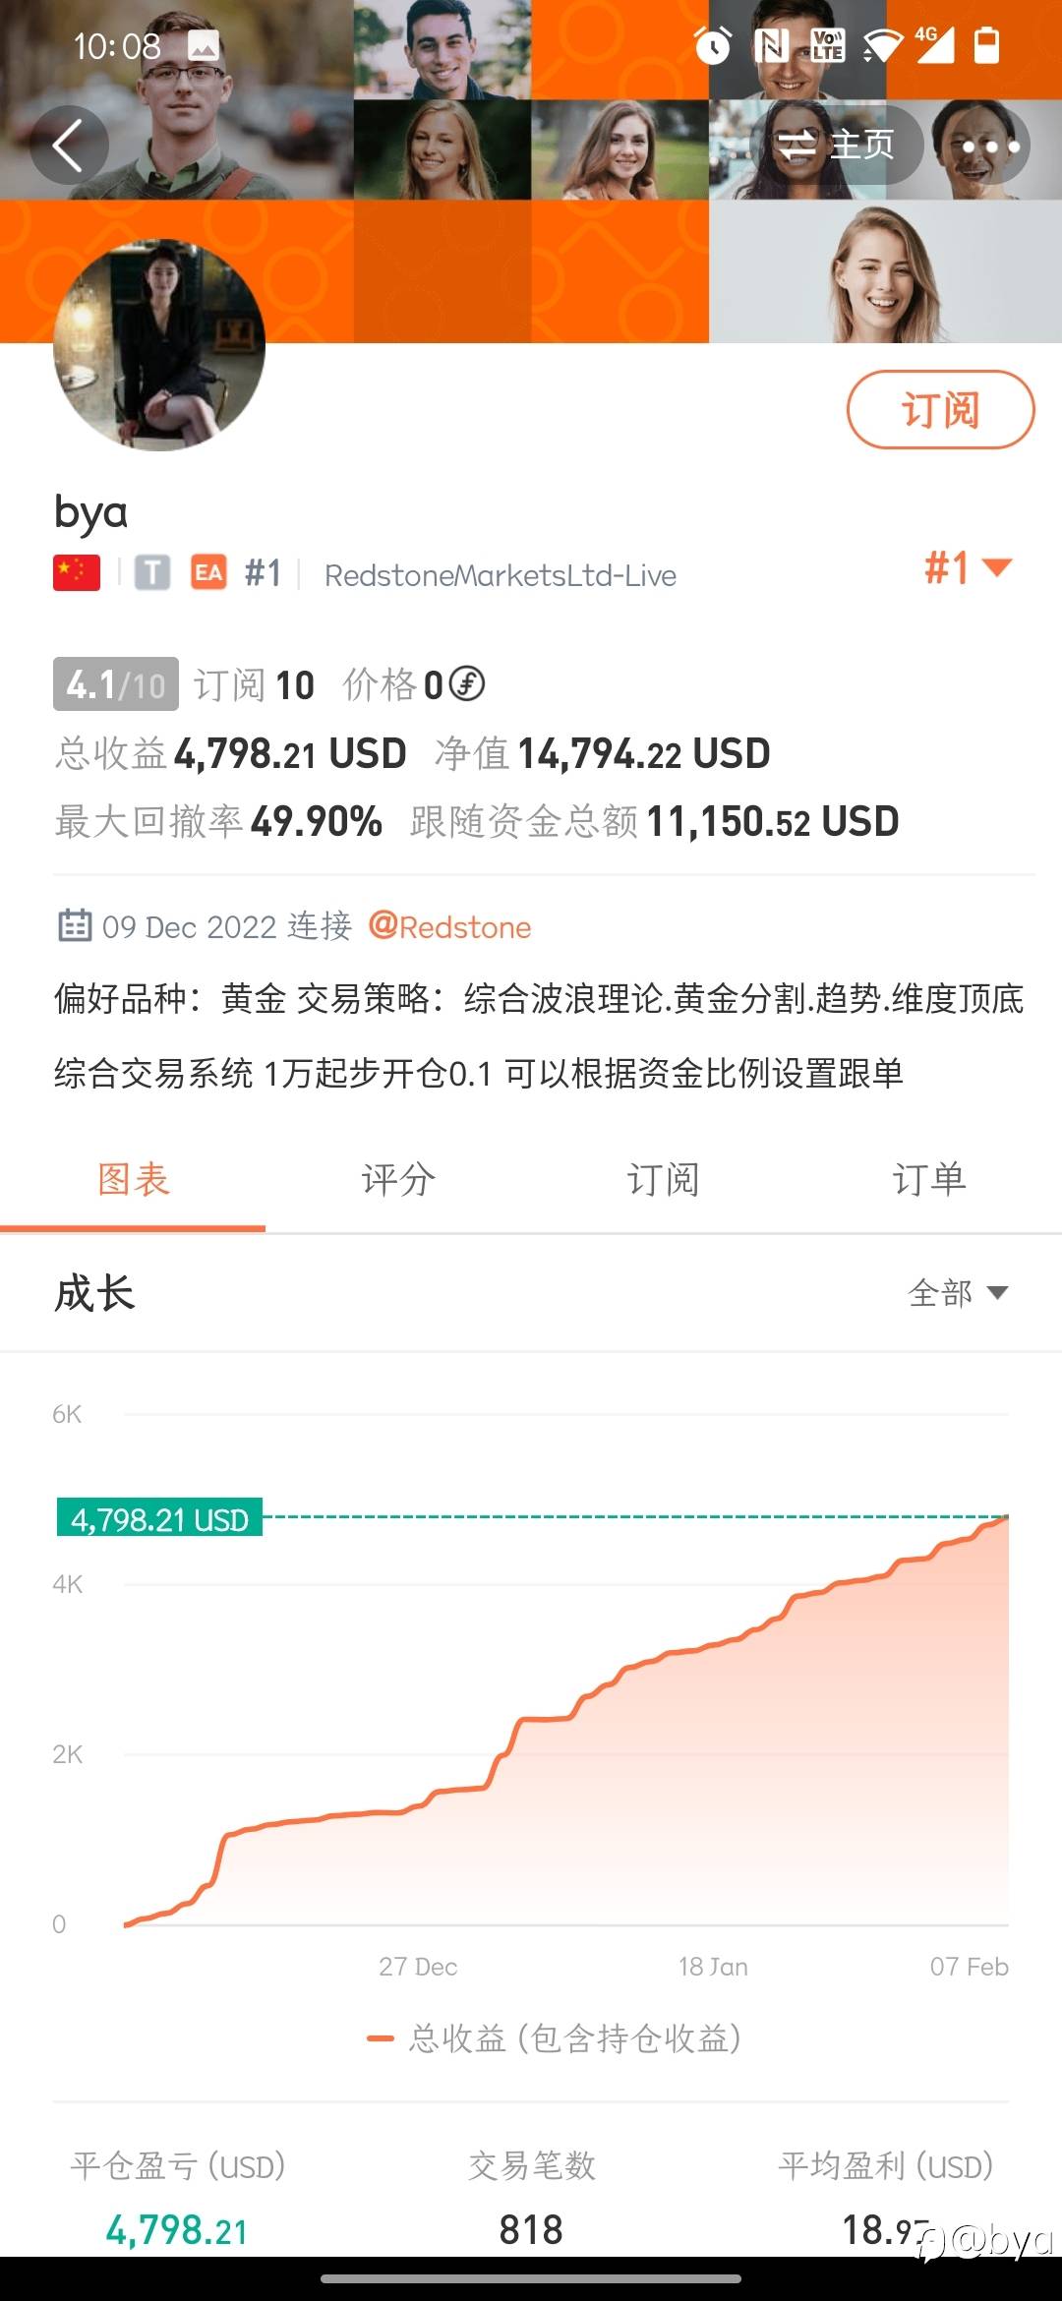1062x2301 pixels.
Task: Open the @Redstone broker link
Action: pyautogui.click(x=449, y=926)
